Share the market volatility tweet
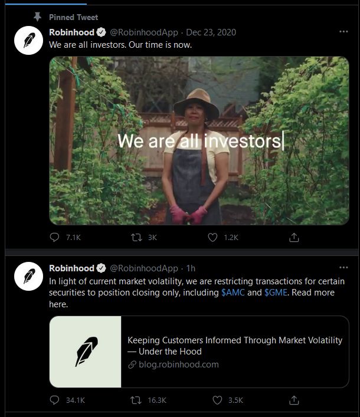This screenshot has height=417, width=360. point(294,400)
